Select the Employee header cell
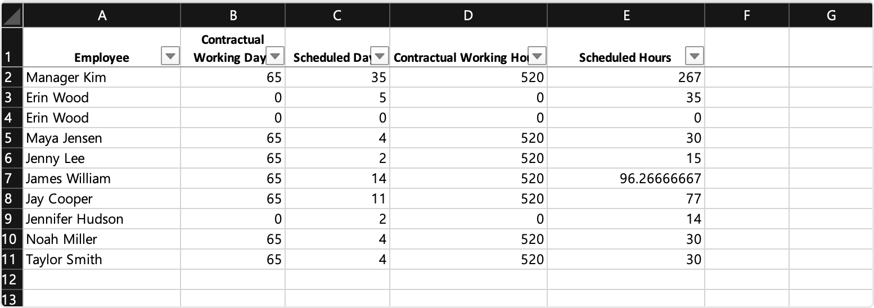The image size is (874, 308). [102, 47]
